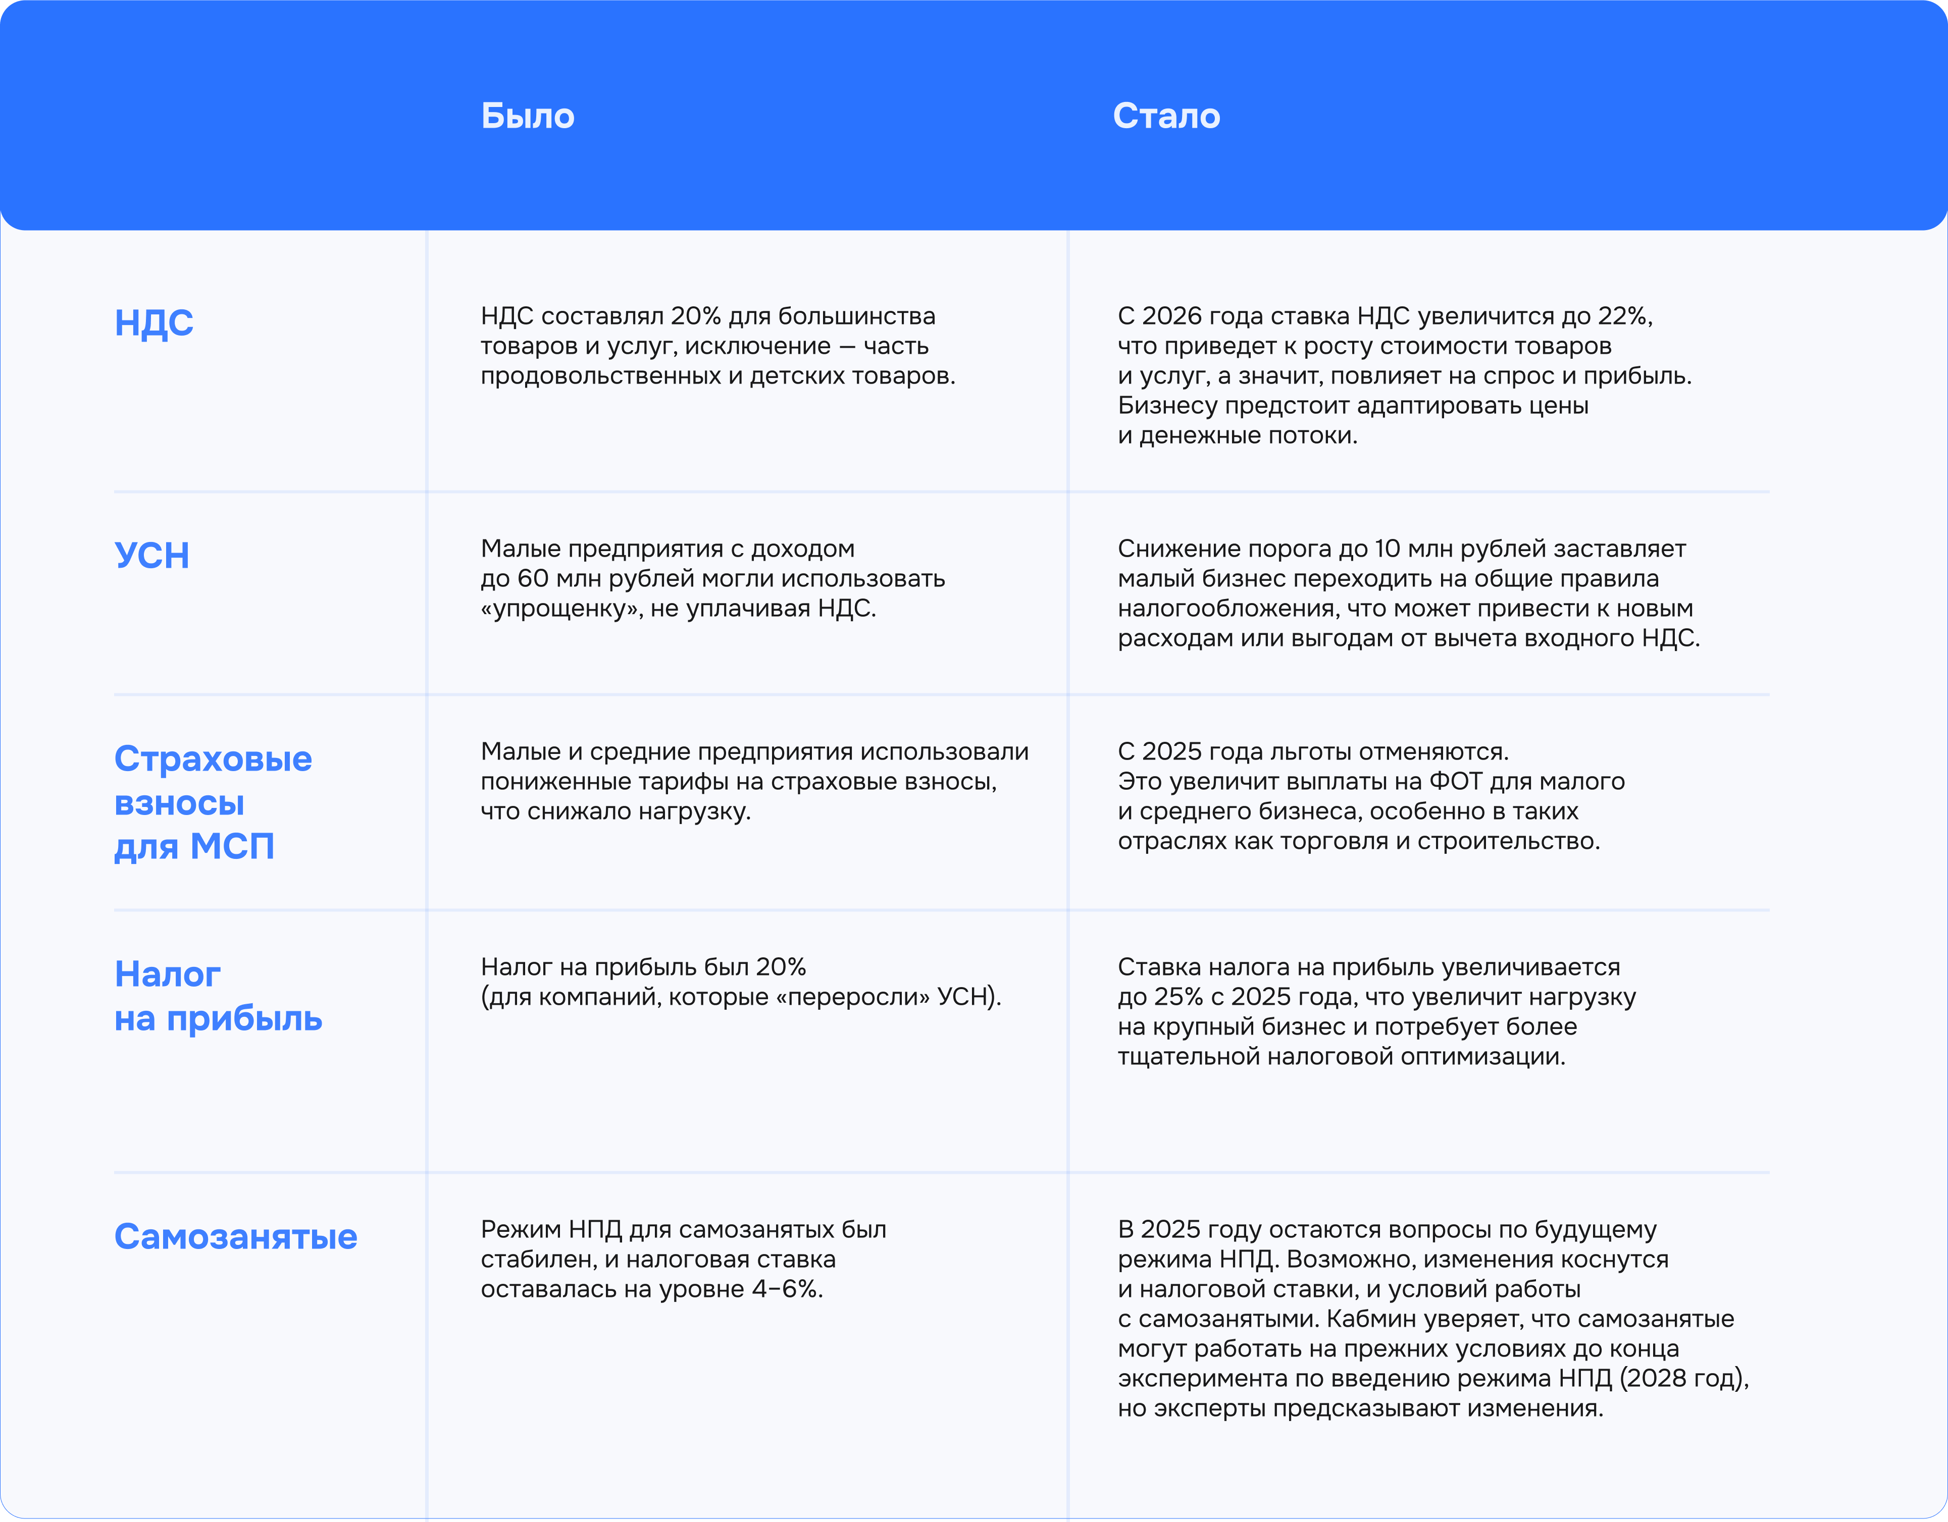The image size is (1948, 1522).
Task: Select the «УСН» row label
Action: point(151,556)
